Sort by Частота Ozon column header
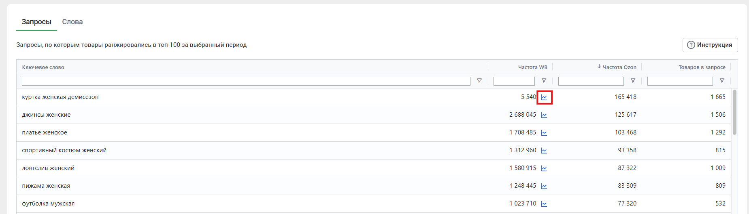 pos(617,67)
